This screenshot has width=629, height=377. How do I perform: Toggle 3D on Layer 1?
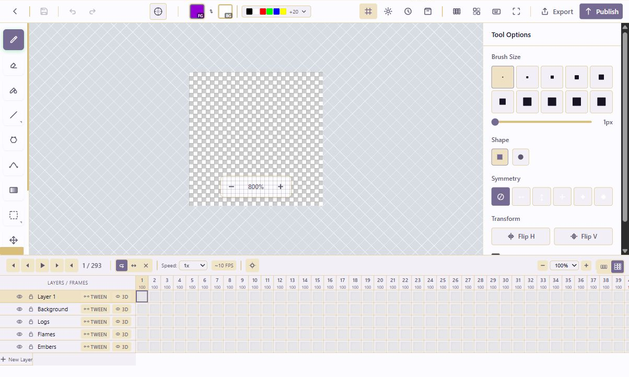click(122, 297)
